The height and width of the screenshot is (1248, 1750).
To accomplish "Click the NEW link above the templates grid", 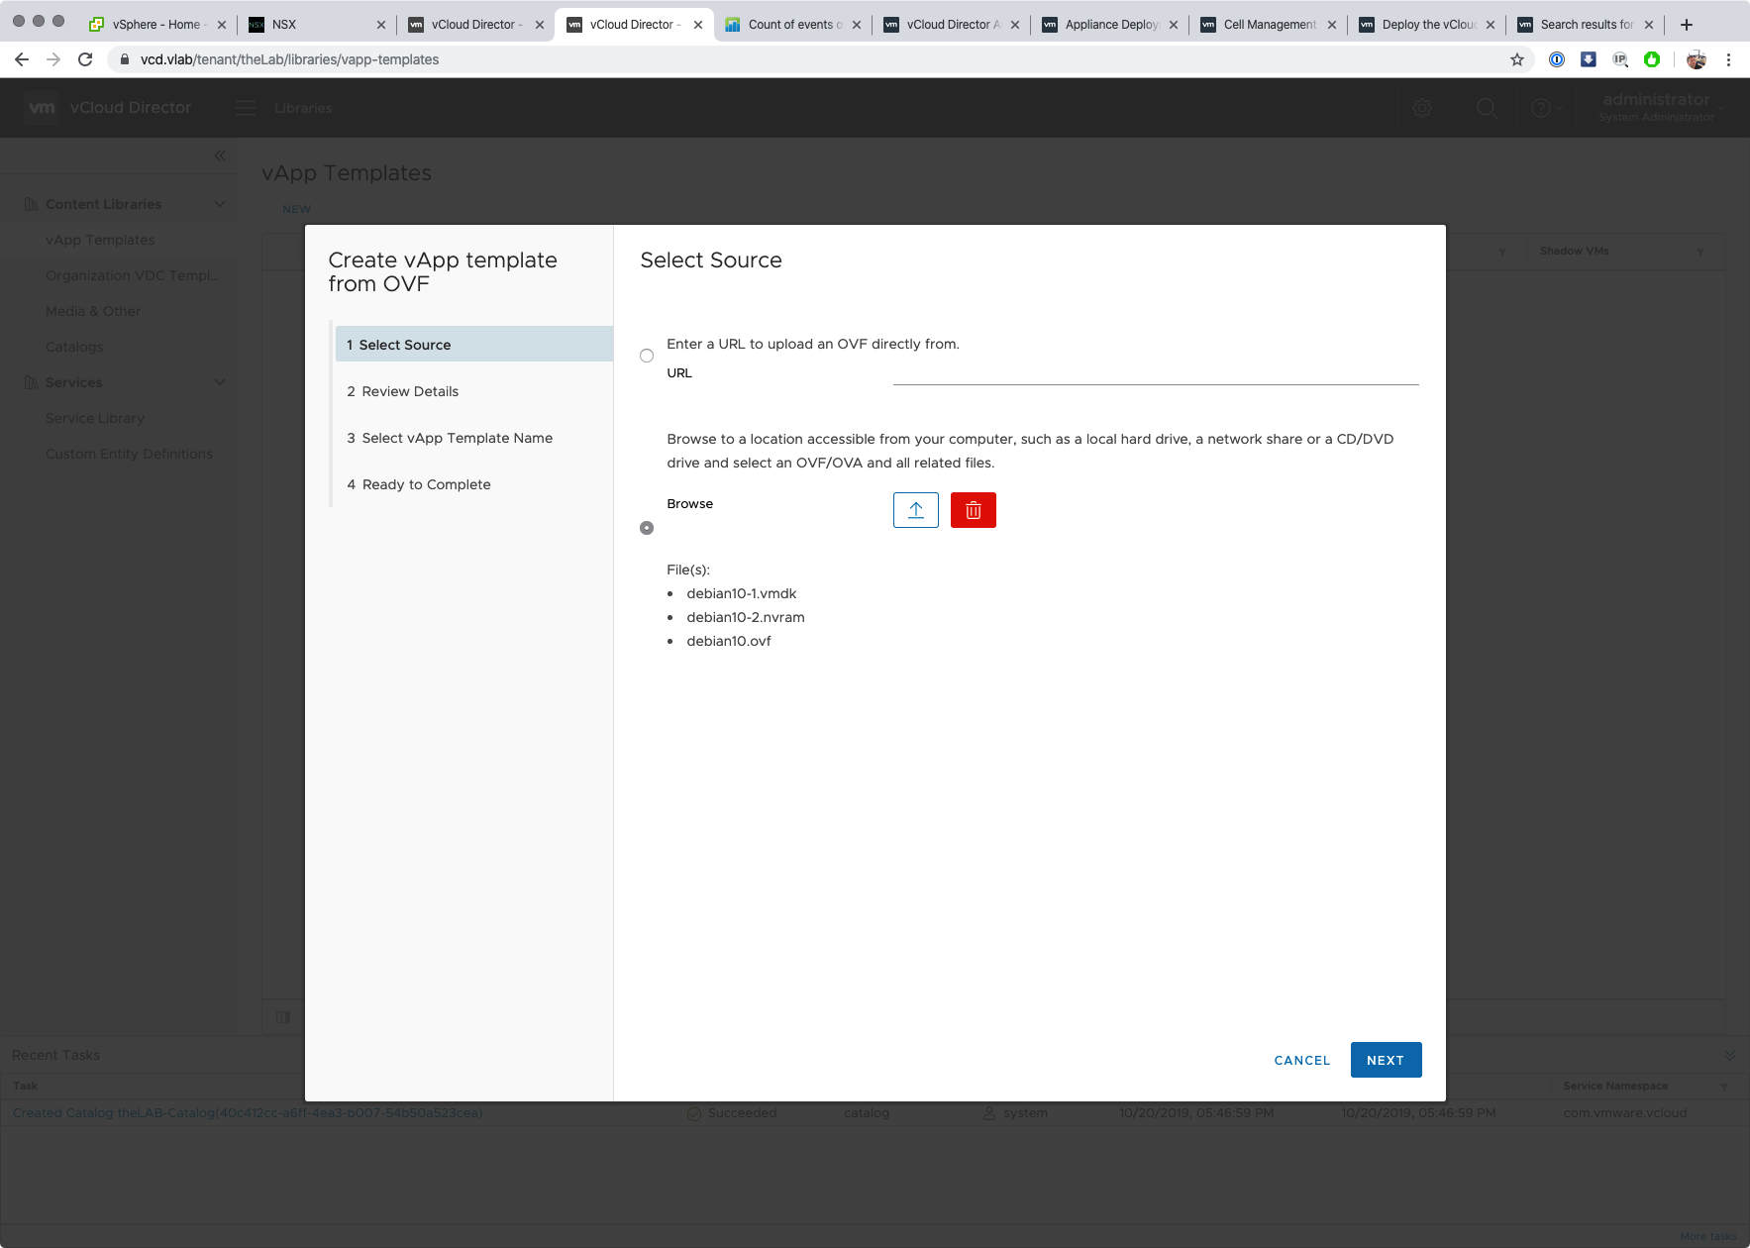I will 296,209.
